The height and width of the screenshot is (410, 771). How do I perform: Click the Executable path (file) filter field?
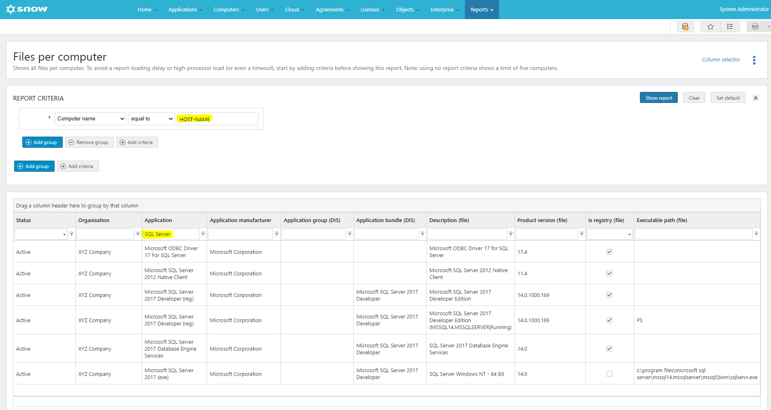(694, 234)
